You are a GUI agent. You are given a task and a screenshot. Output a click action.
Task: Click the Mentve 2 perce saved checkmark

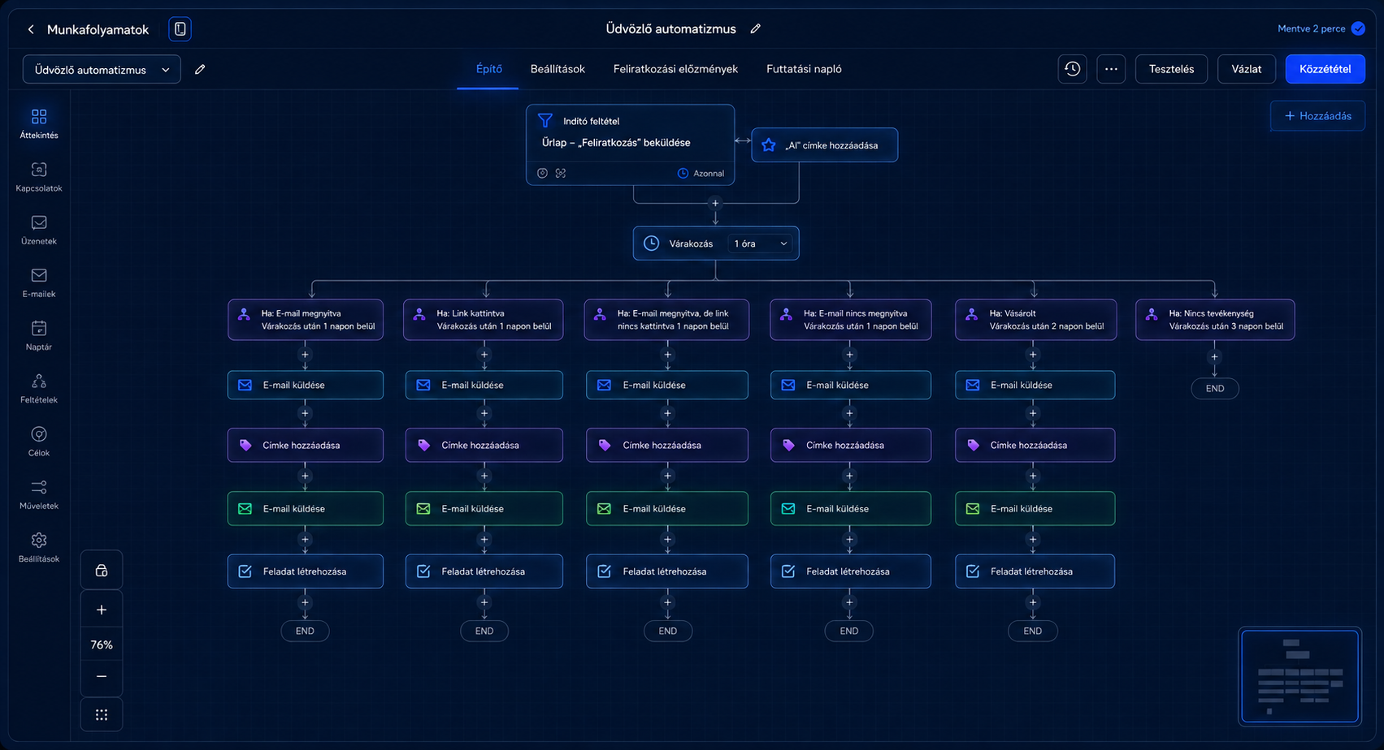(1358, 28)
